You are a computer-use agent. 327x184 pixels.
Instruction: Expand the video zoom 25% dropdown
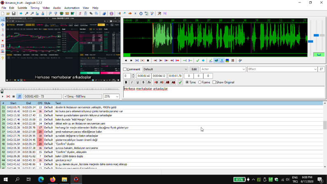(x=111, y=97)
